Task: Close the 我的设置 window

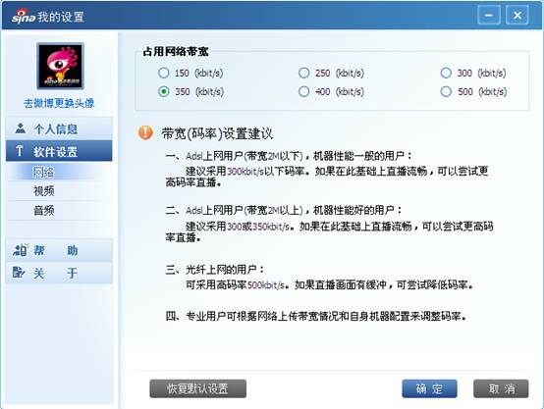Action: click(517, 15)
